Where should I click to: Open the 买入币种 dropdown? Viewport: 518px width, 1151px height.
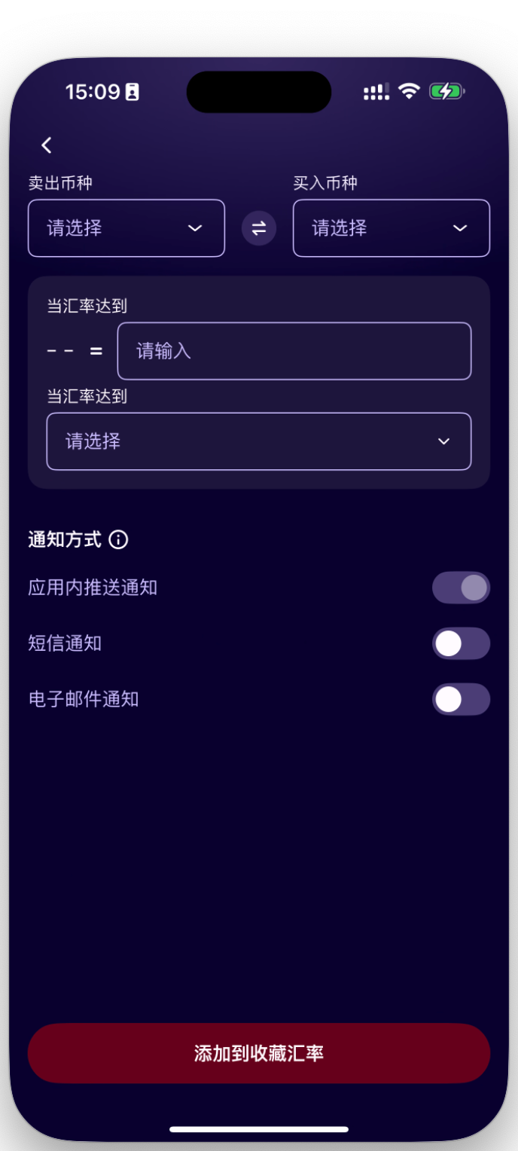pyautogui.click(x=392, y=228)
